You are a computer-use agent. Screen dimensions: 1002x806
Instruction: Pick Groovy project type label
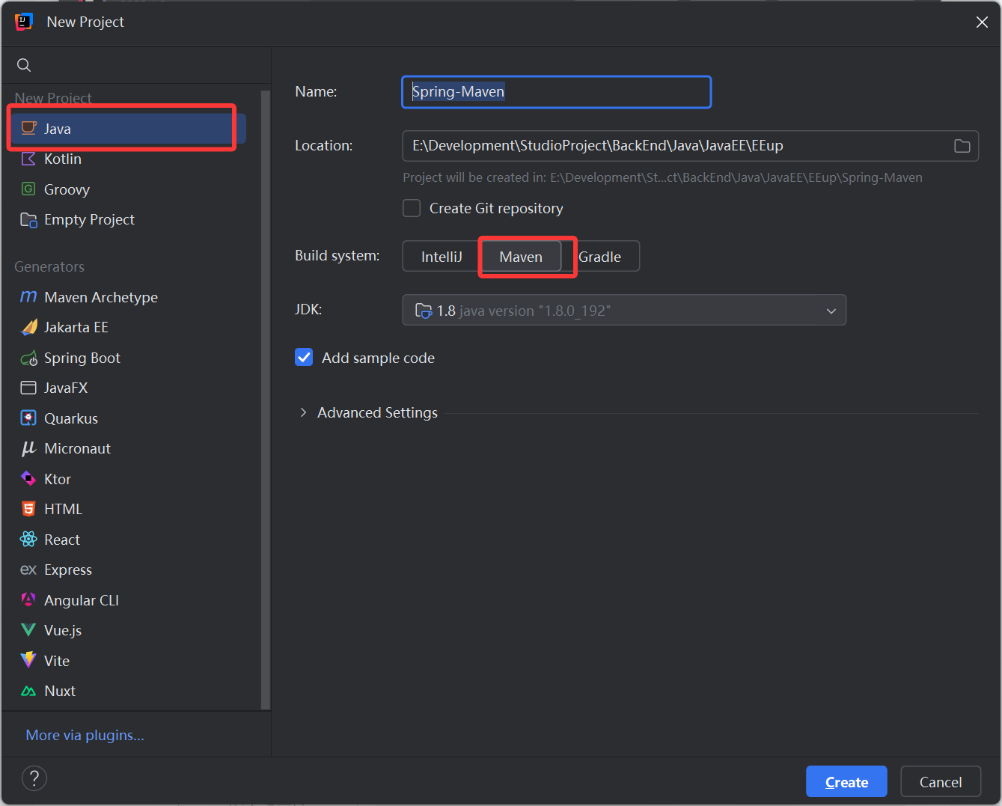click(67, 189)
